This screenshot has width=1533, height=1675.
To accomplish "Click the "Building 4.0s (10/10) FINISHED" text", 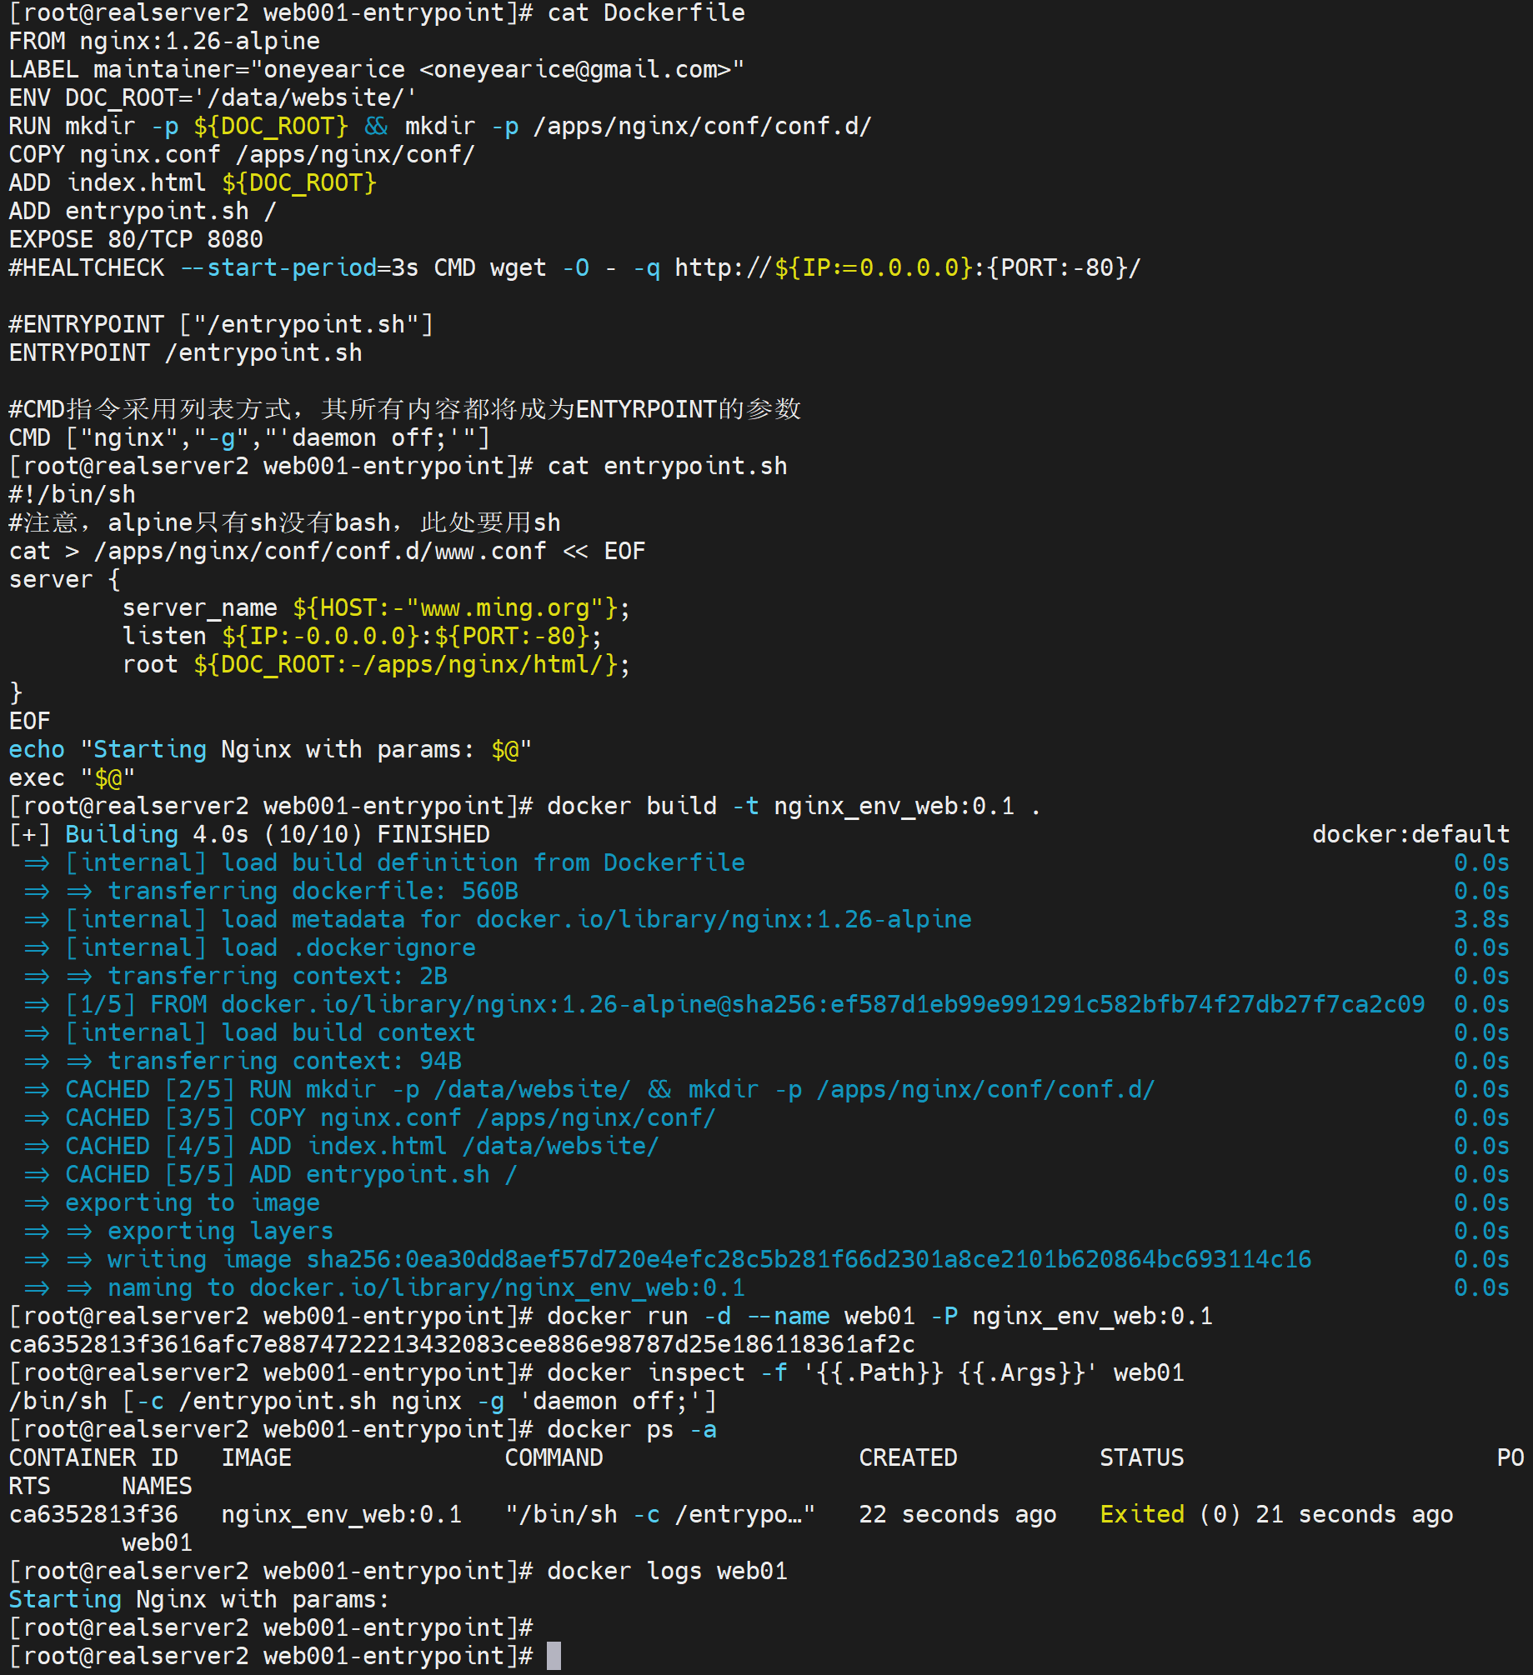I will point(277,834).
